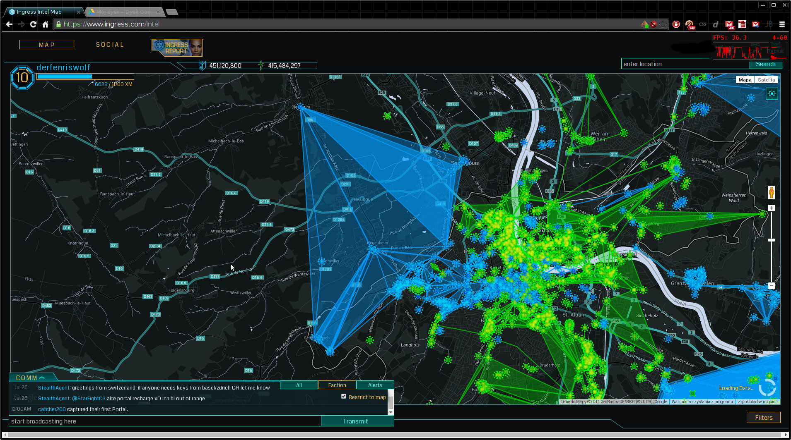This screenshot has width=791, height=440.
Task: Select the Alerts tab in COMM
Action: click(375, 385)
